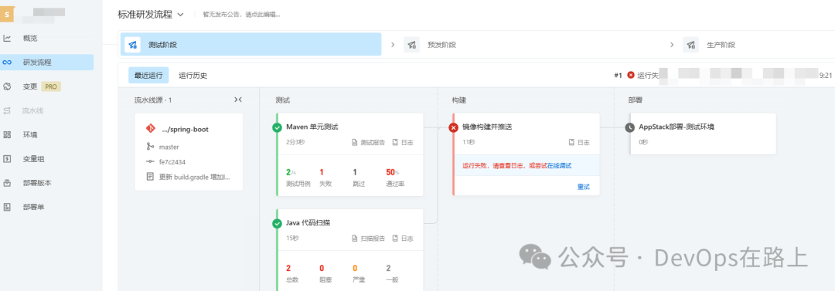Click the 流水线 arrows icon
The height and width of the screenshot is (291, 835).
point(8,110)
